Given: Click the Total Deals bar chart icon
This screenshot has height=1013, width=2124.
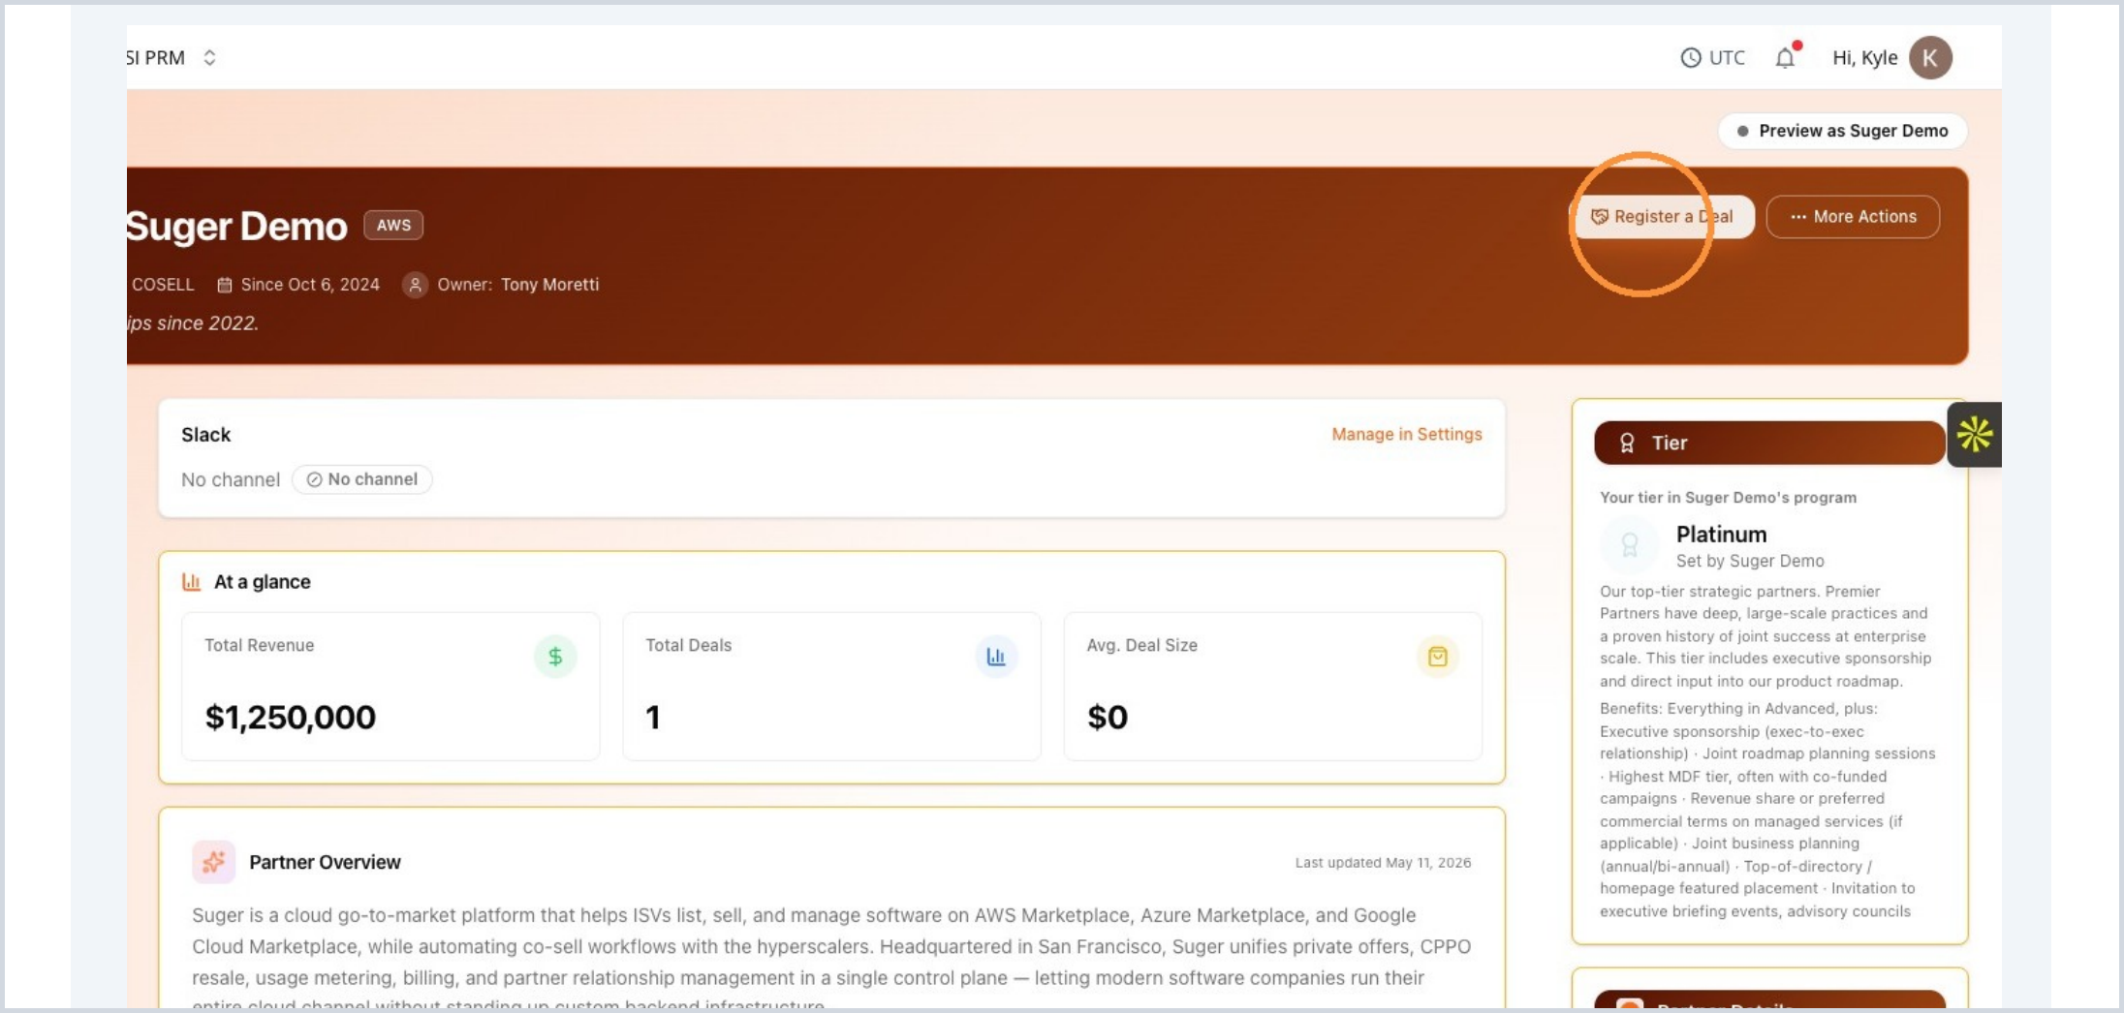Looking at the screenshot, I should pos(996,657).
